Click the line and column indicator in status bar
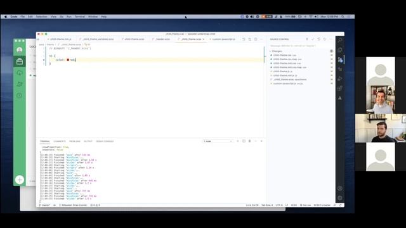This screenshot has height=228, width=406. point(252,205)
